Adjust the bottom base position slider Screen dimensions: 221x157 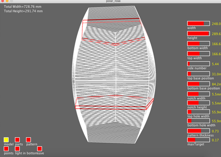(x=198, y=84)
